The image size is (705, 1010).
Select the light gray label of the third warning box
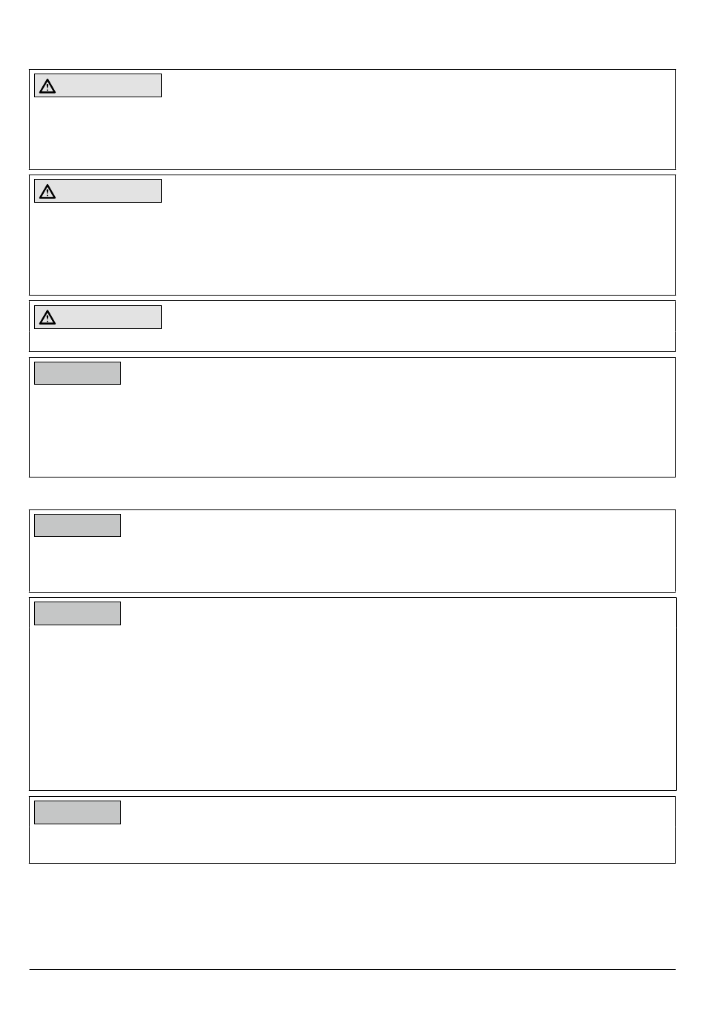(x=98, y=317)
